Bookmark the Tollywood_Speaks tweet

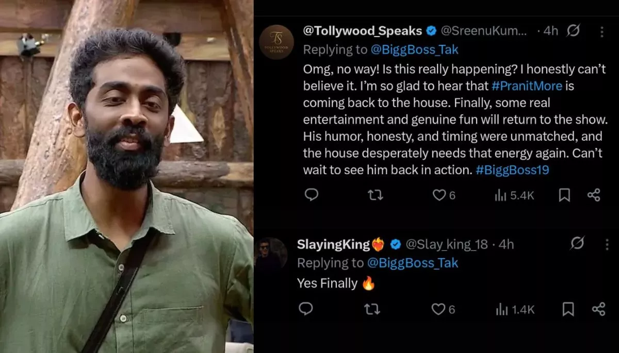pyautogui.click(x=564, y=195)
